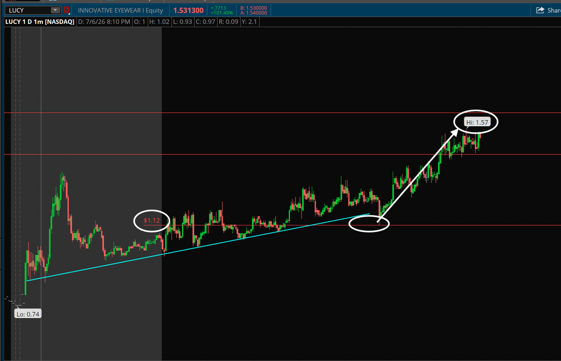Click the D: 7/6/26 8:10 PM date readout

104,22
